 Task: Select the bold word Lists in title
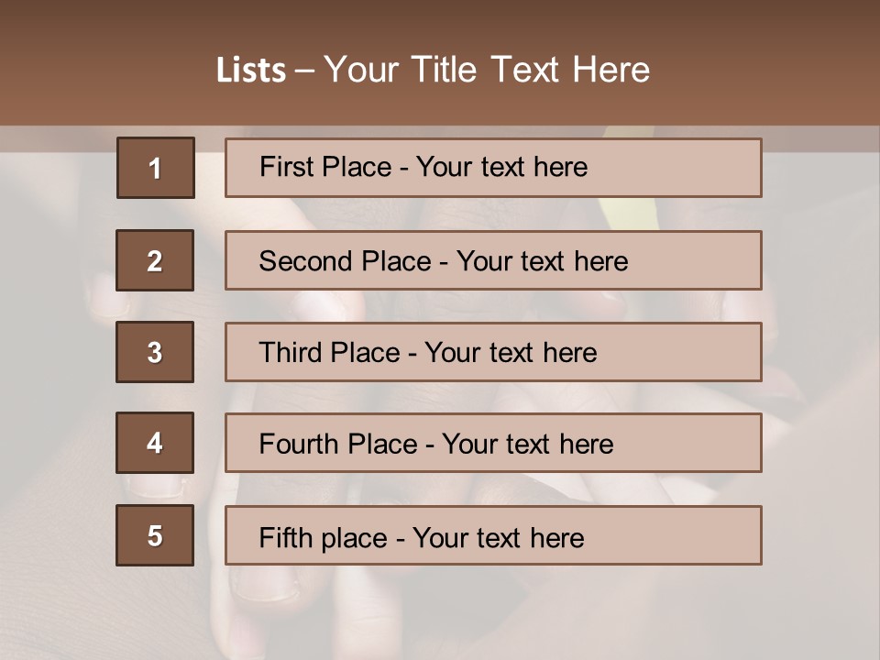[x=251, y=71]
